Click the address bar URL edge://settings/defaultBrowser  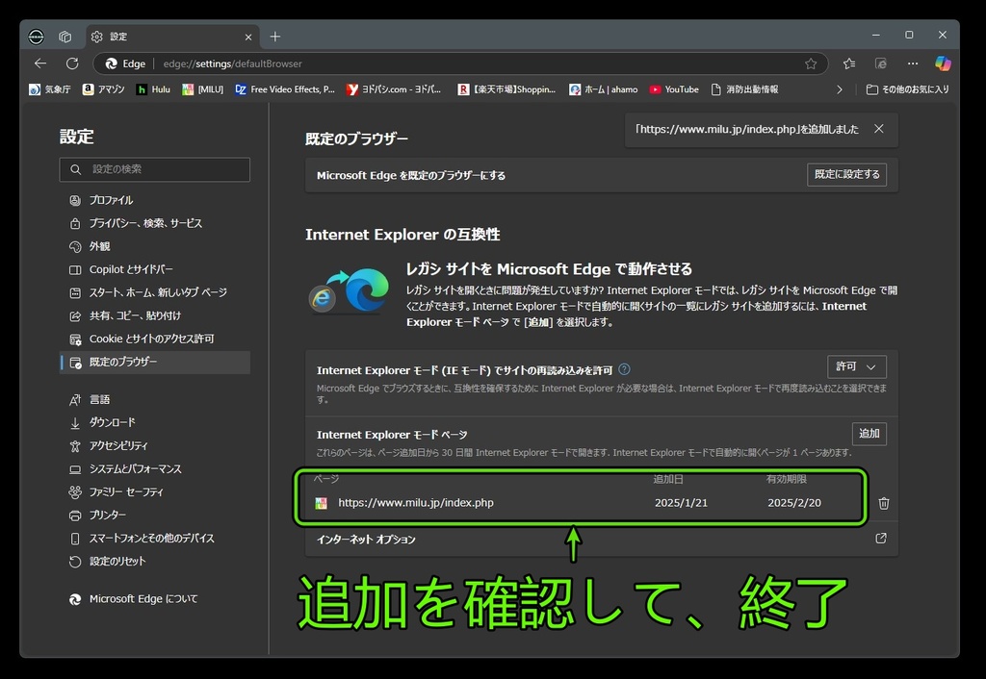point(233,64)
